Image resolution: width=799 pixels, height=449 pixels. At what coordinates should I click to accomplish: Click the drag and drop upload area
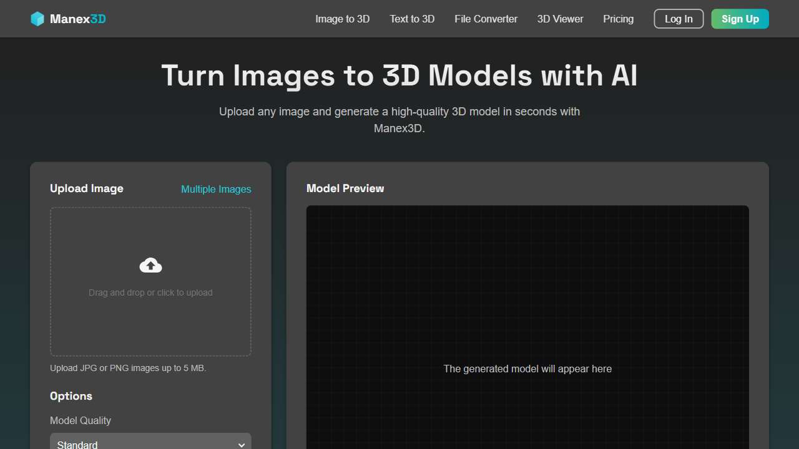[150, 282]
